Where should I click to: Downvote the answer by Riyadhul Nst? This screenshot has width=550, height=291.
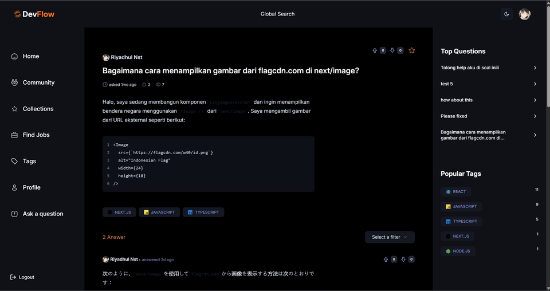point(403,259)
